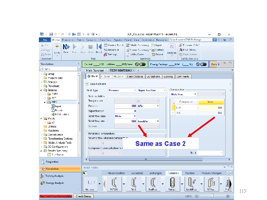This screenshot has height=200, width=267.
Task: Select the FEED1 Input tree item
Action: click(x=56, y=106)
